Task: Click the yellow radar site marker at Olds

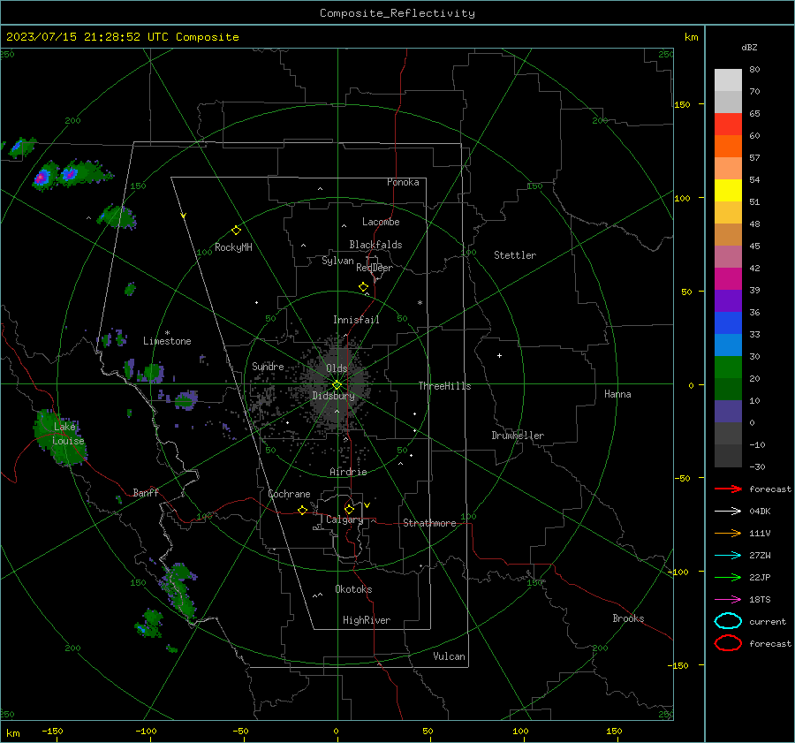Action: click(x=337, y=385)
